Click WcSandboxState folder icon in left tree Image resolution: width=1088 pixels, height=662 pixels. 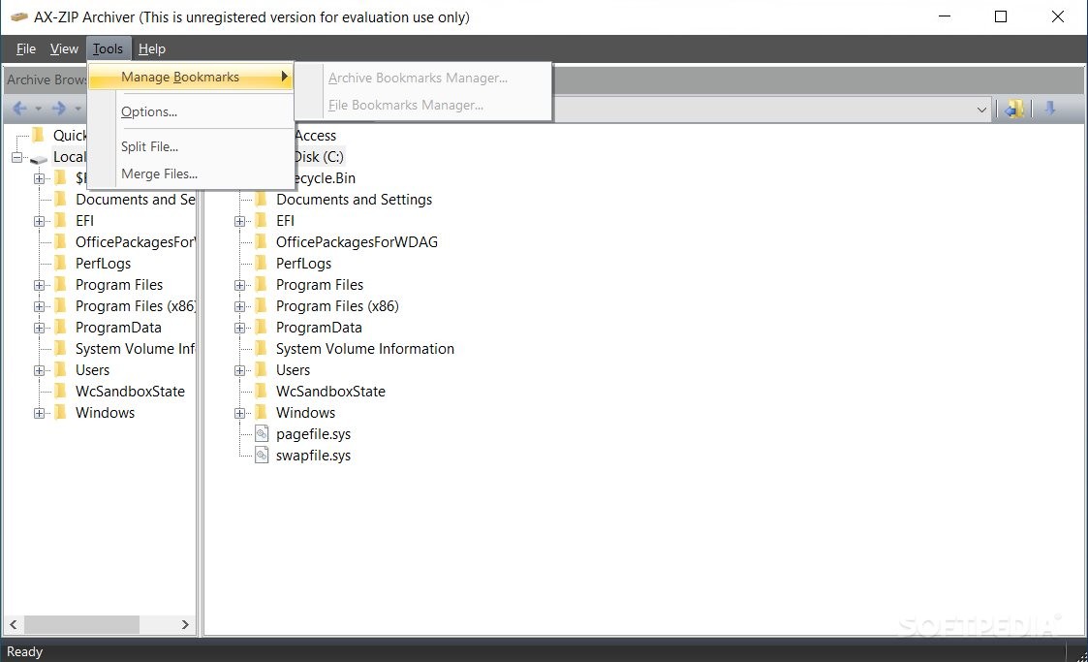click(61, 391)
